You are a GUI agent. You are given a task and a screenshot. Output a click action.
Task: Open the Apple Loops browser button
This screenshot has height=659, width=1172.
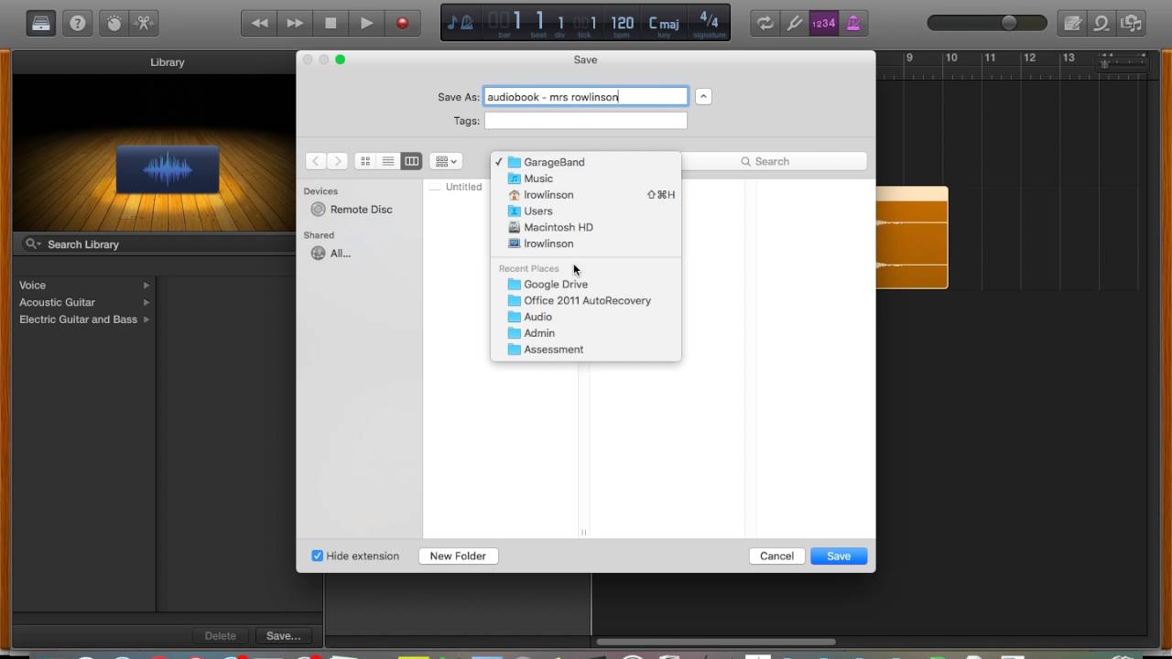(x=1102, y=23)
